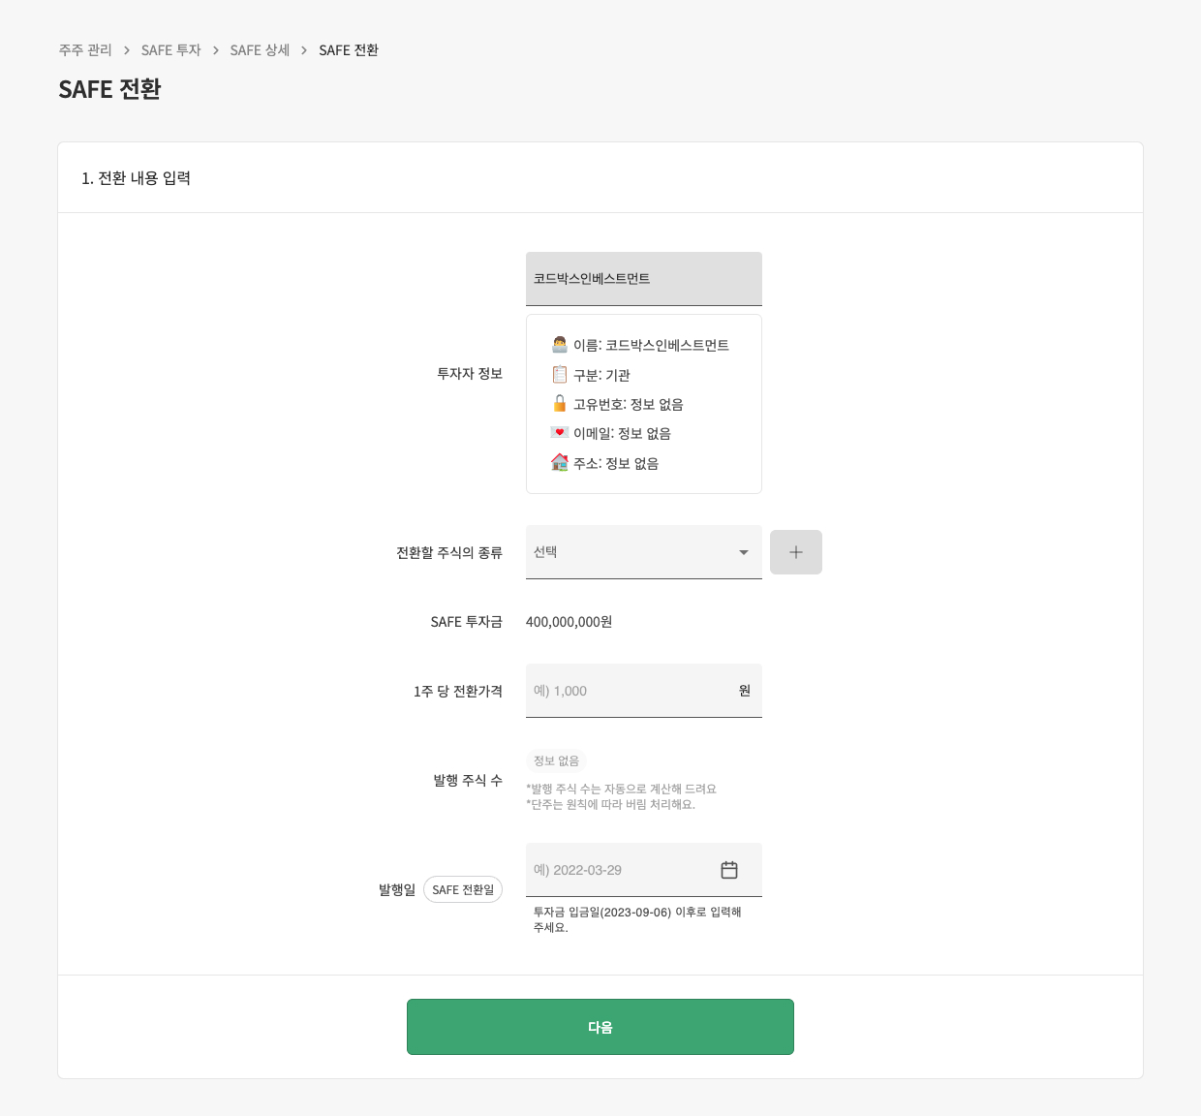Click the lock icon beside 고유번호
1201x1116 pixels.
[x=560, y=403]
